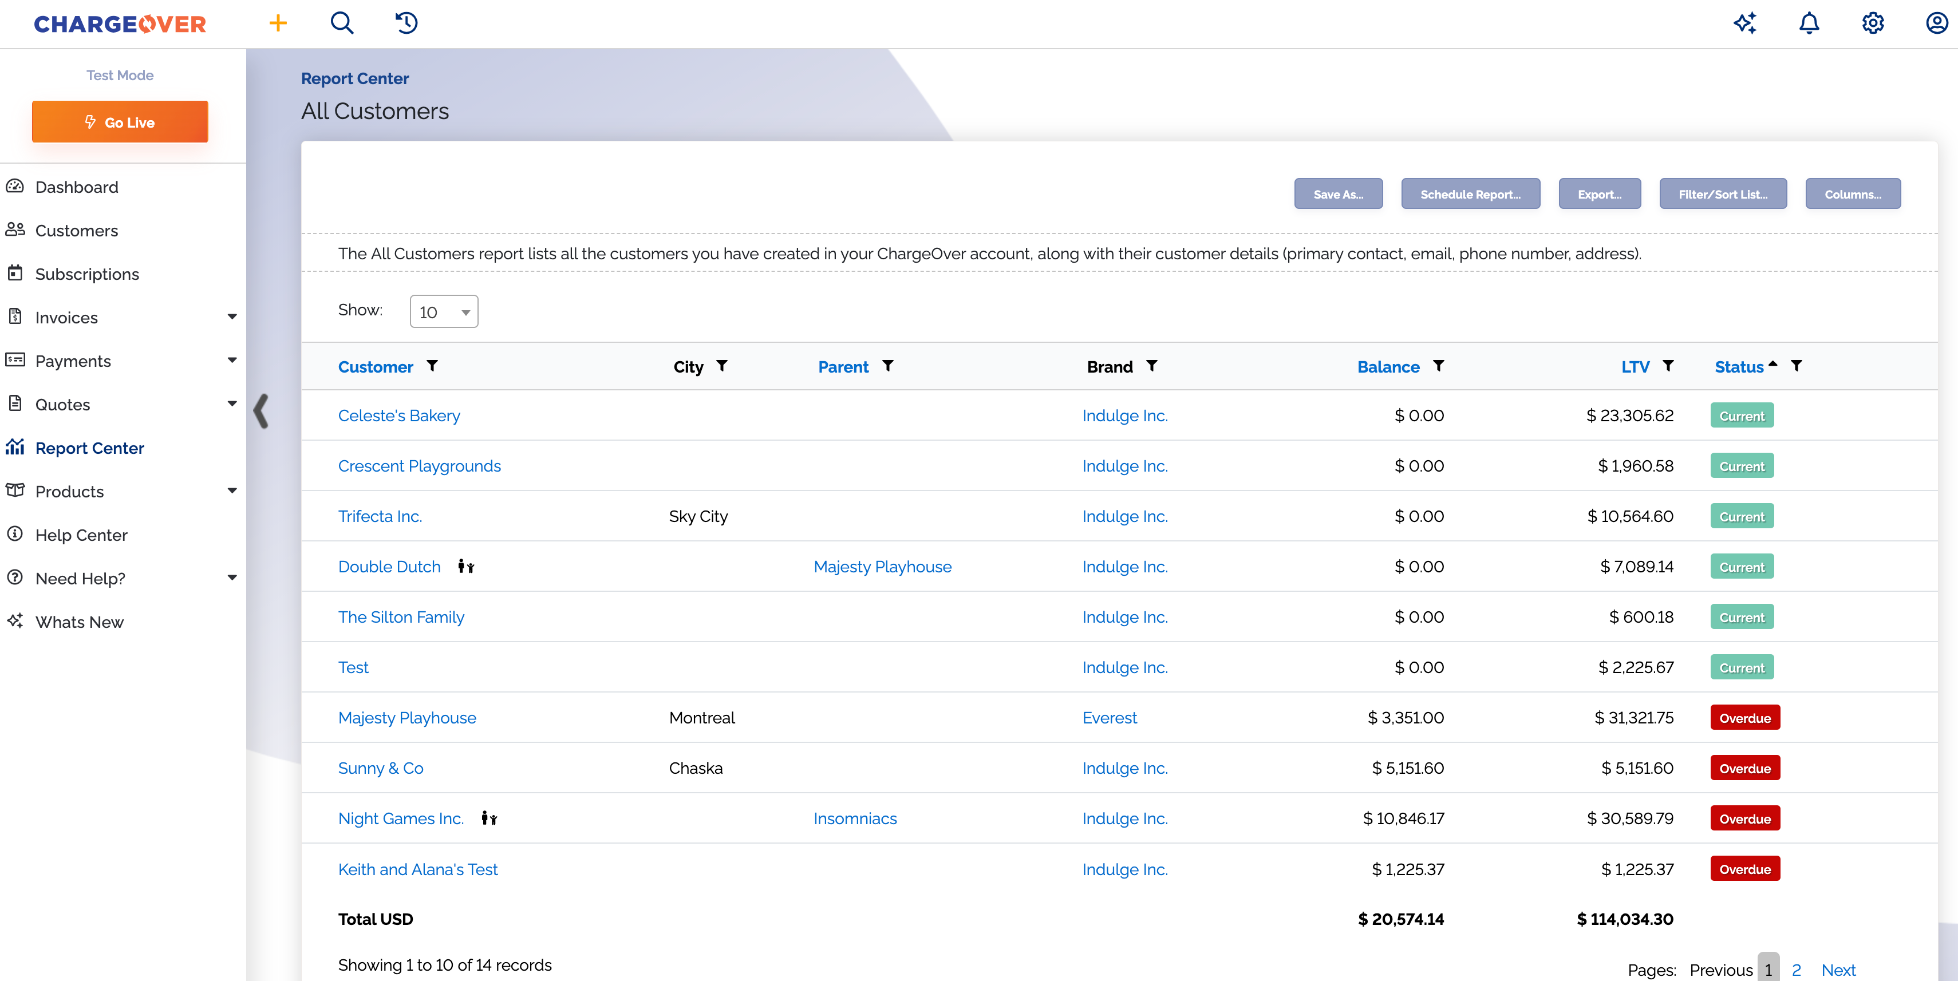
Task: Open the Report Center breadcrumb link
Action: (355, 78)
